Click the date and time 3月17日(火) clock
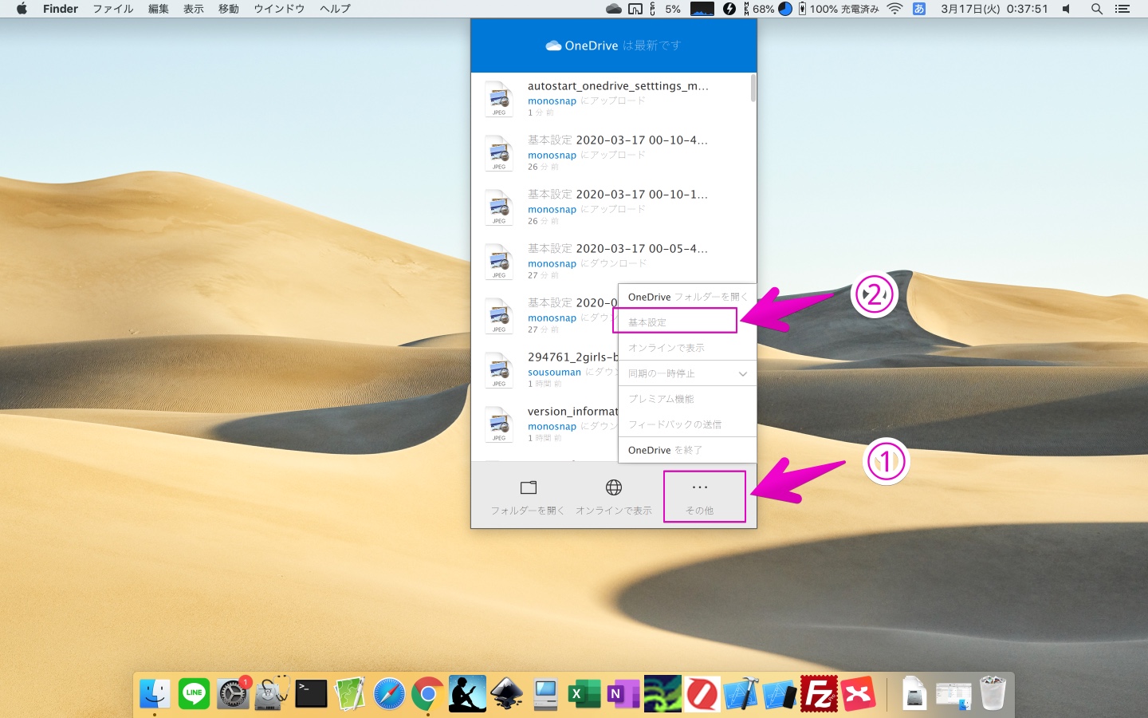Viewport: 1148px width, 718px height. (x=994, y=9)
